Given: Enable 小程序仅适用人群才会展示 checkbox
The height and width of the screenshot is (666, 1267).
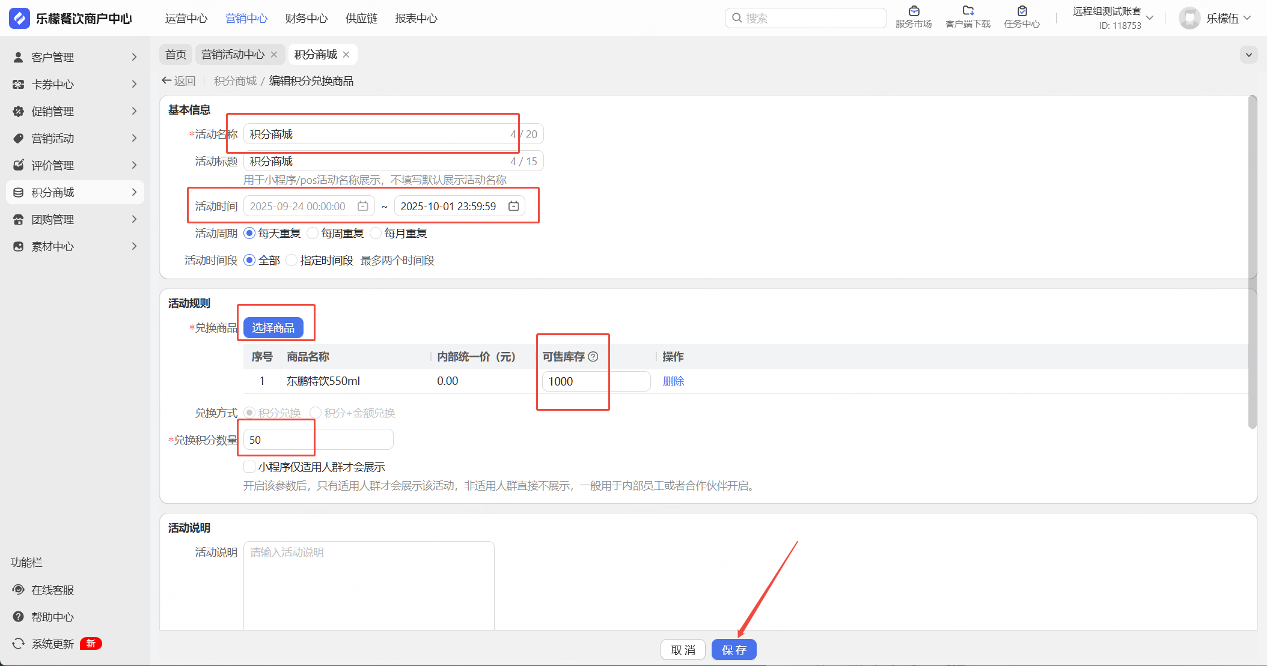Looking at the screenshot, I should pyautogui.click(x=249, y=467).
